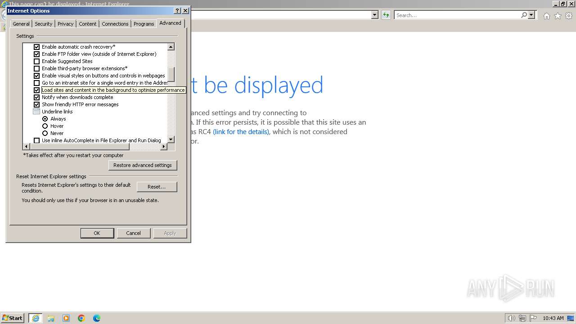The image size is (576, 324).
Task: Check Enable third-party browser extensions
Action: point(37,68)
